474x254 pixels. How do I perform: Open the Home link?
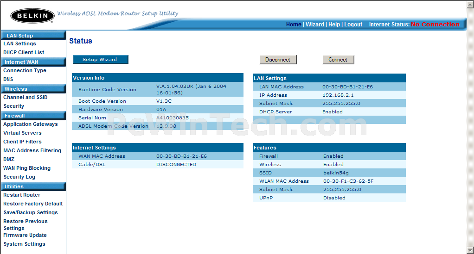(x=294, y=25)
